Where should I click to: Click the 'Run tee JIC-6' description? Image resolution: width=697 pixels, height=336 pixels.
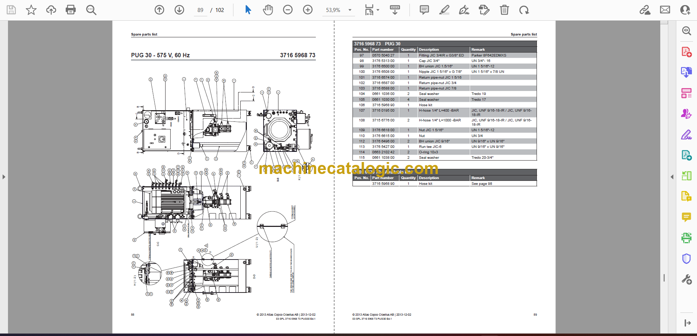(430, 147)
